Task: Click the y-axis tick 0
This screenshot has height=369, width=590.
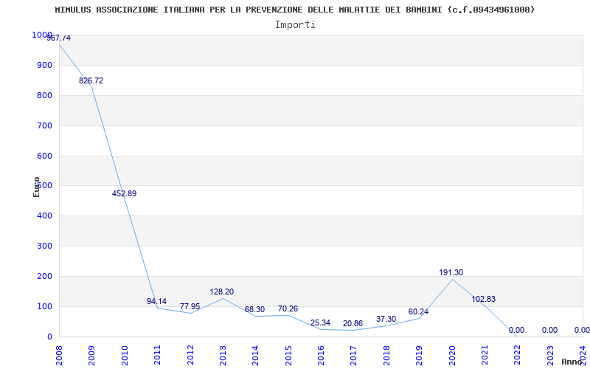Action: [x=49, y=337]
